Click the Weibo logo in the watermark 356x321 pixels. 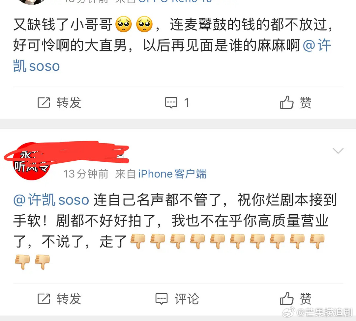[288, 312]
